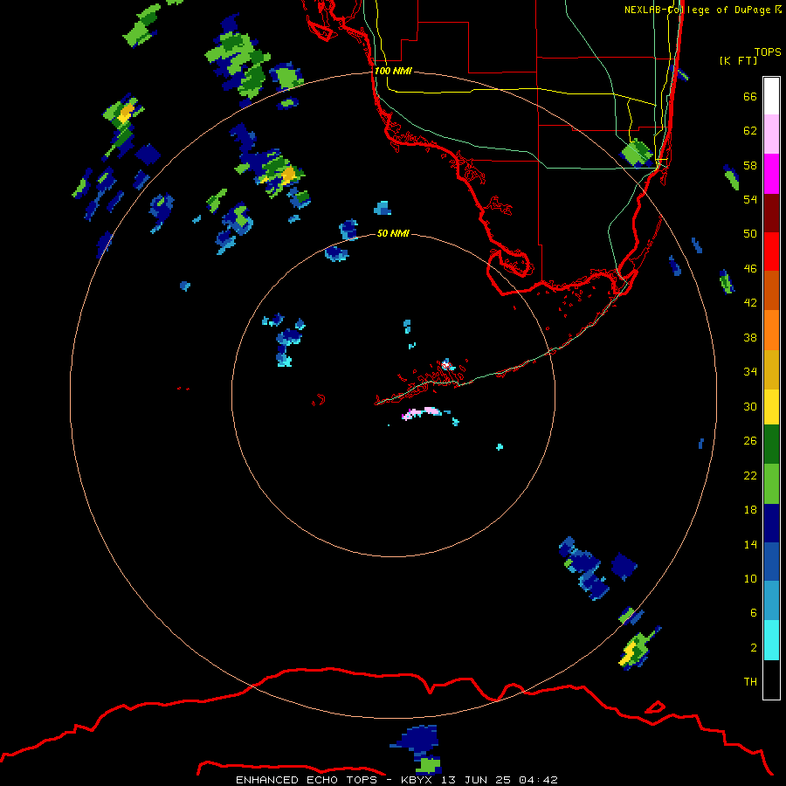The width and height of the screenshot is (786, 786).
Task: Pick the black TH legend swatch
Action: pyautogui.click(x=771, y=679)
